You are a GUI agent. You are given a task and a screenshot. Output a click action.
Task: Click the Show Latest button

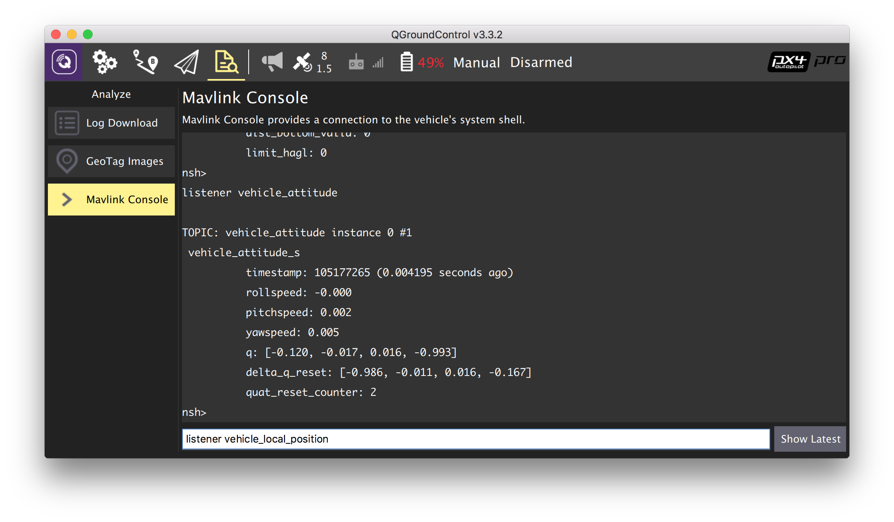tap(810, 439)
